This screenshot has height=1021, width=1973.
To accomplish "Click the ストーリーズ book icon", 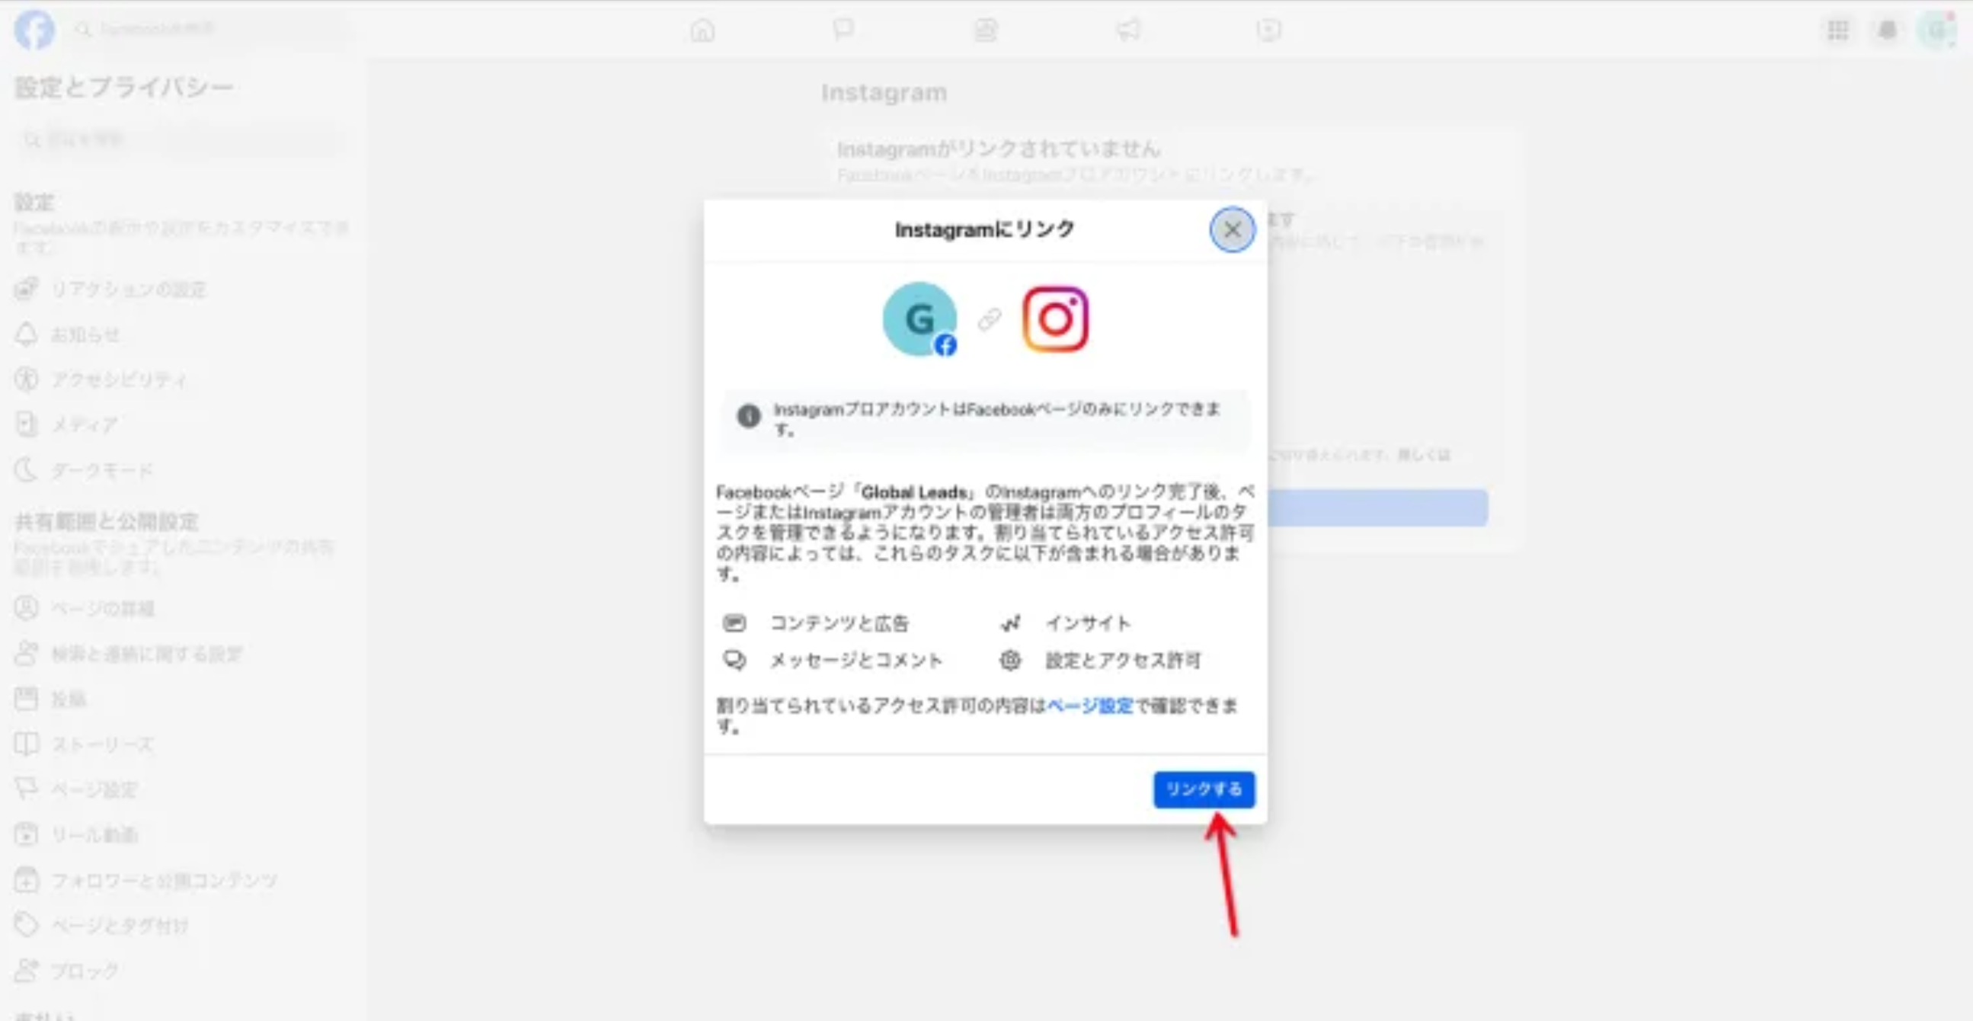I will coord(26,744).
